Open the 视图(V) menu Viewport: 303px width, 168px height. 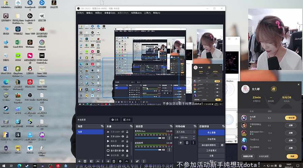pyautogui.click(x=98, y=13)
